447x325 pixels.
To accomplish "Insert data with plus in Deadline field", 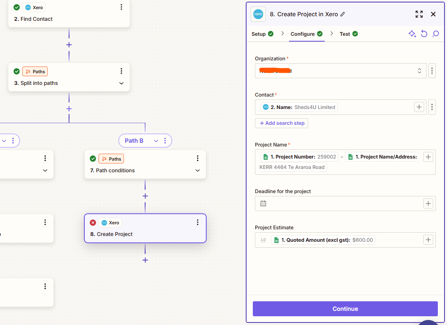I will [x=428, y=203].
